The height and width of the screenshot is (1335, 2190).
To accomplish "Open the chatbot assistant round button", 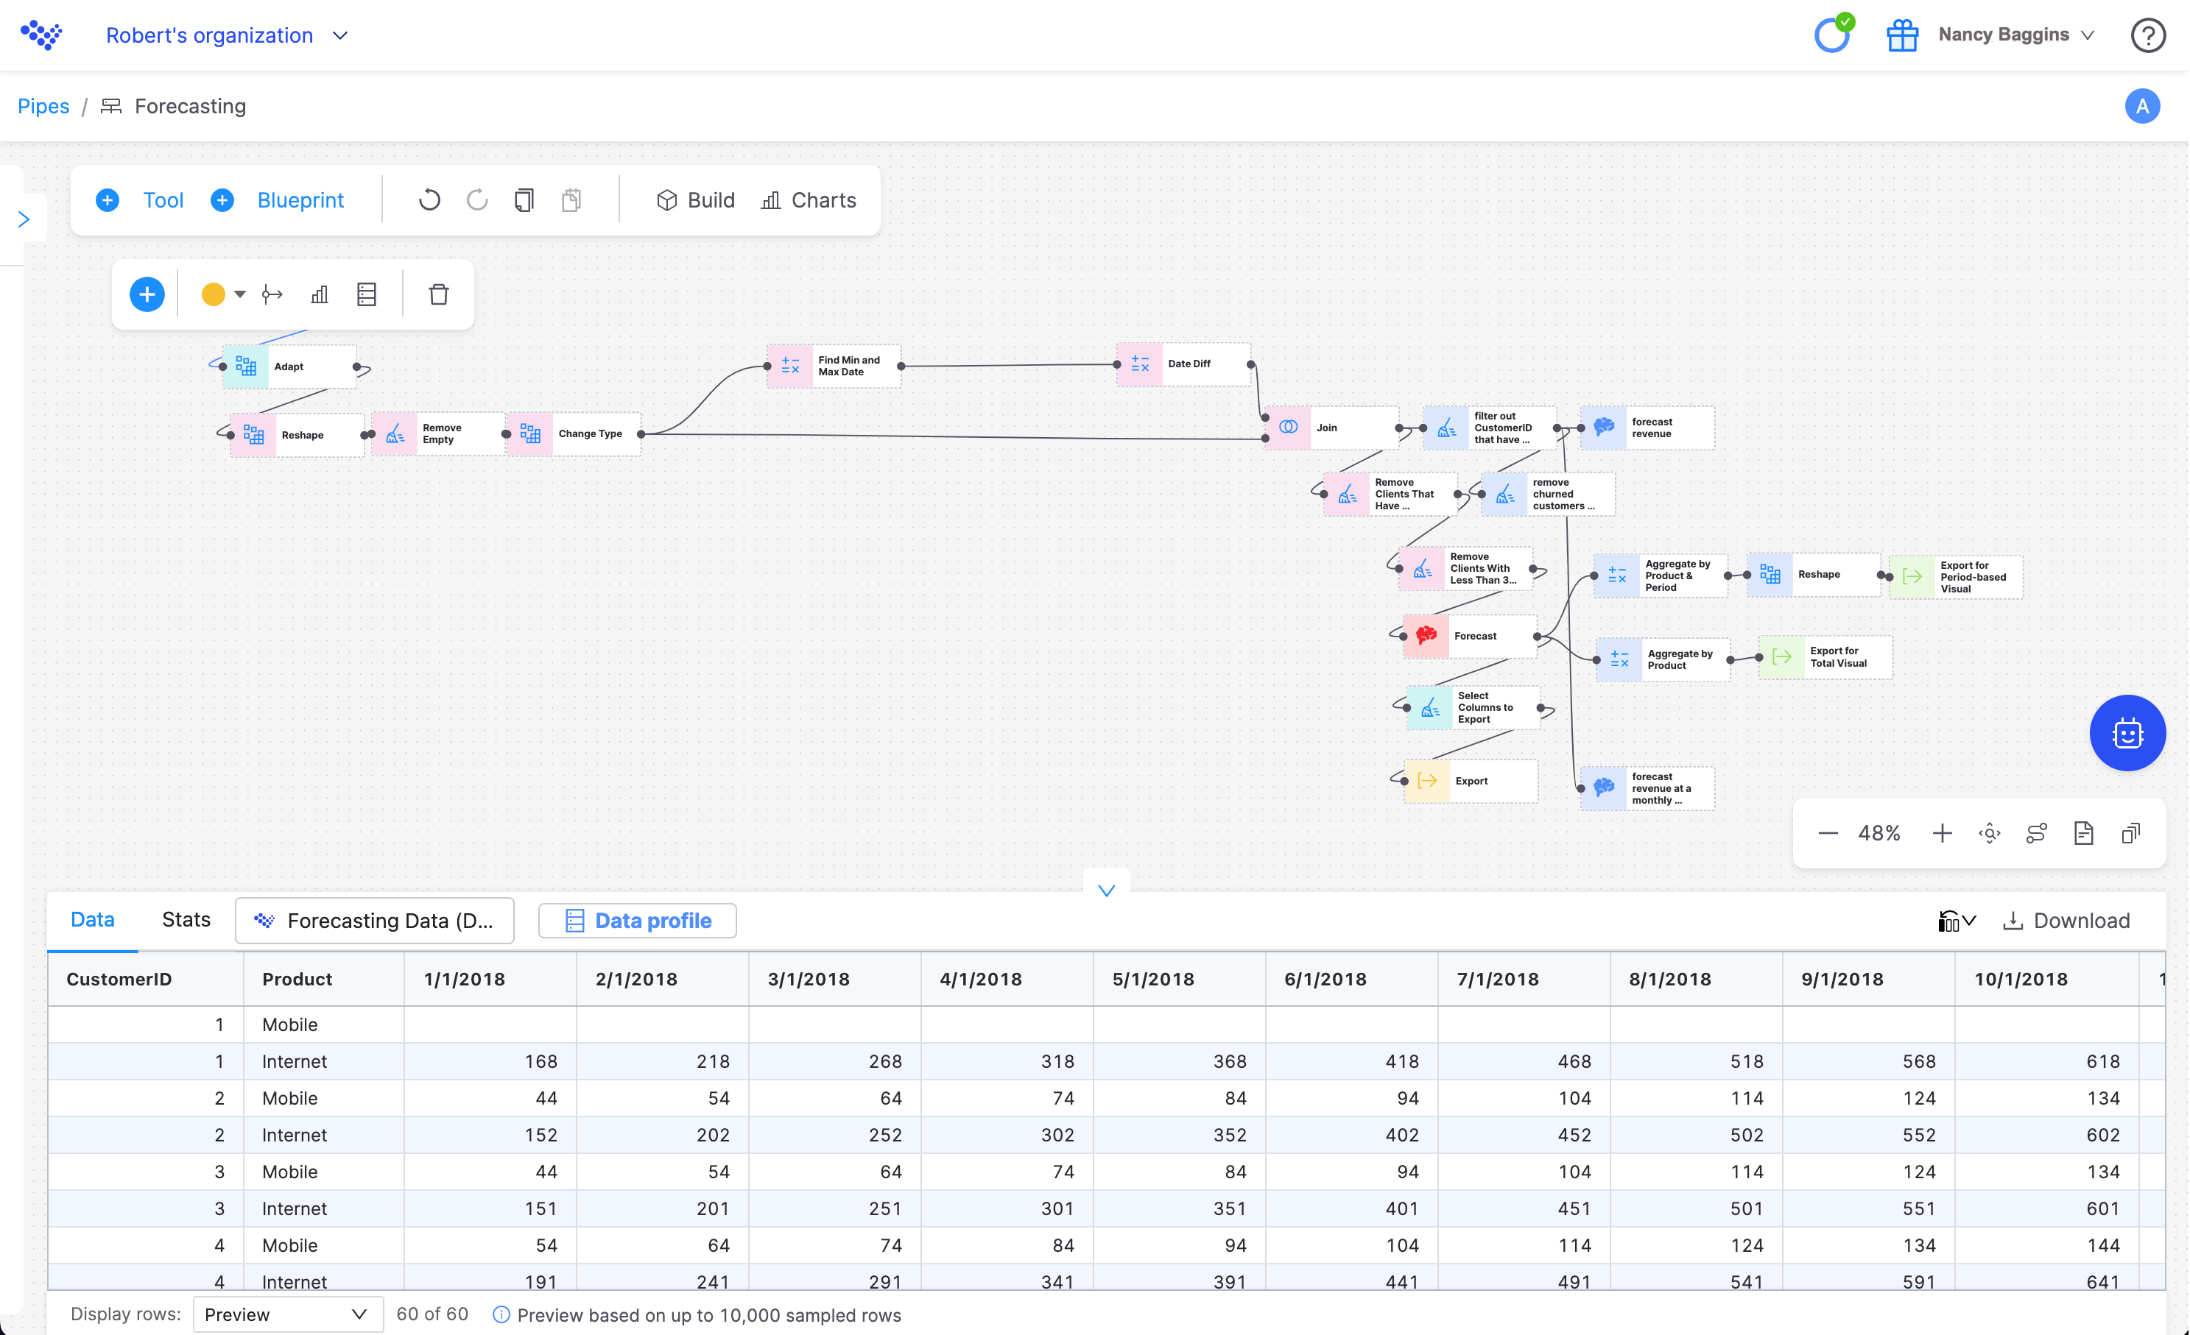I will click(x=2127, y=733).
